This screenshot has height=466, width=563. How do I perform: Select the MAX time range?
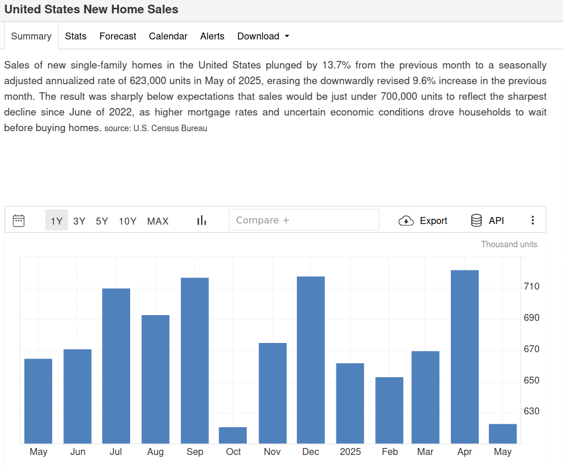click(157, 221)
